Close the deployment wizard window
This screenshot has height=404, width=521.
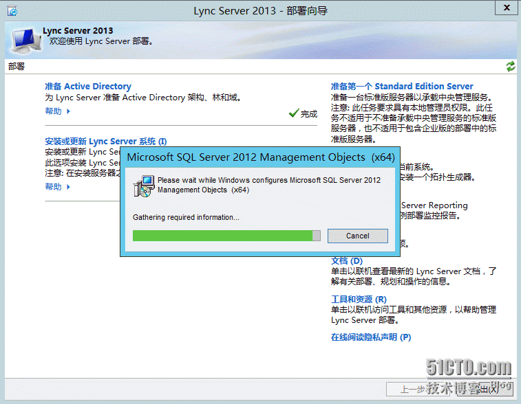(x=507, y=8)
